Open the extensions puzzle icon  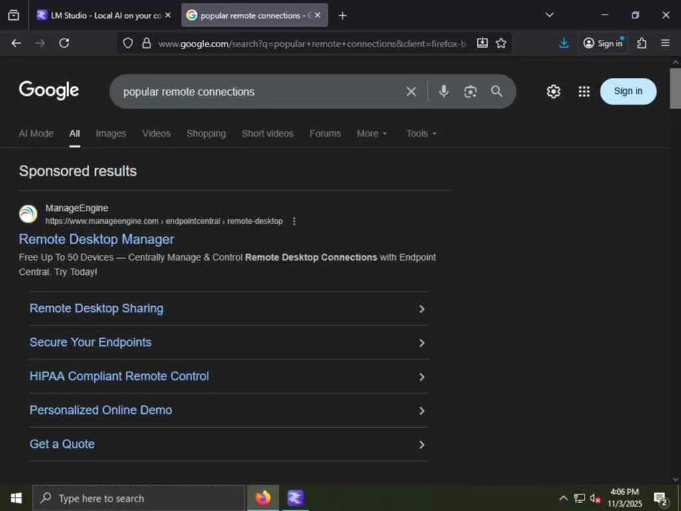pyautogui.click(x=642, y=43)
